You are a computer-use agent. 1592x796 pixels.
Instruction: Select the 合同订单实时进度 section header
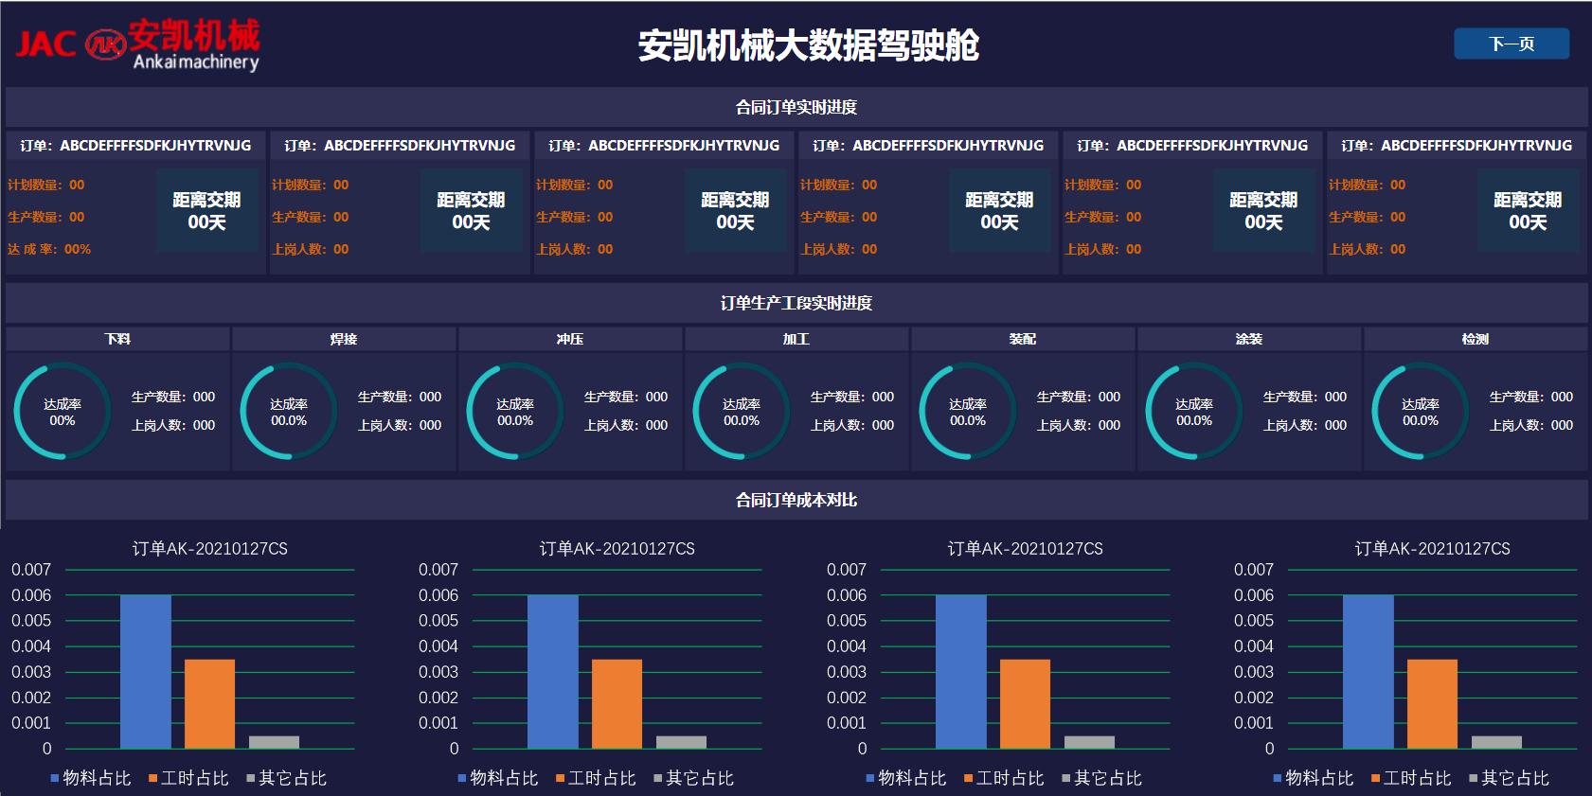pyautogui.click(x=796, y=107)
